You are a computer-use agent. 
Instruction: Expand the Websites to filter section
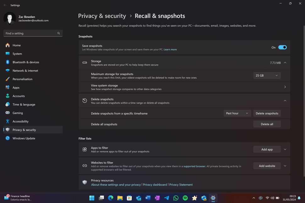(285, 166)
